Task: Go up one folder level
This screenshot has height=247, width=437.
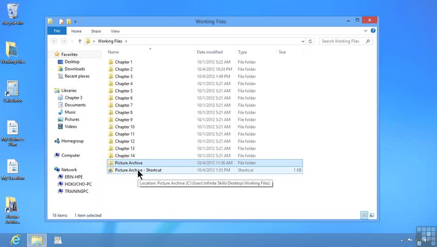Action: coord(80,41)
